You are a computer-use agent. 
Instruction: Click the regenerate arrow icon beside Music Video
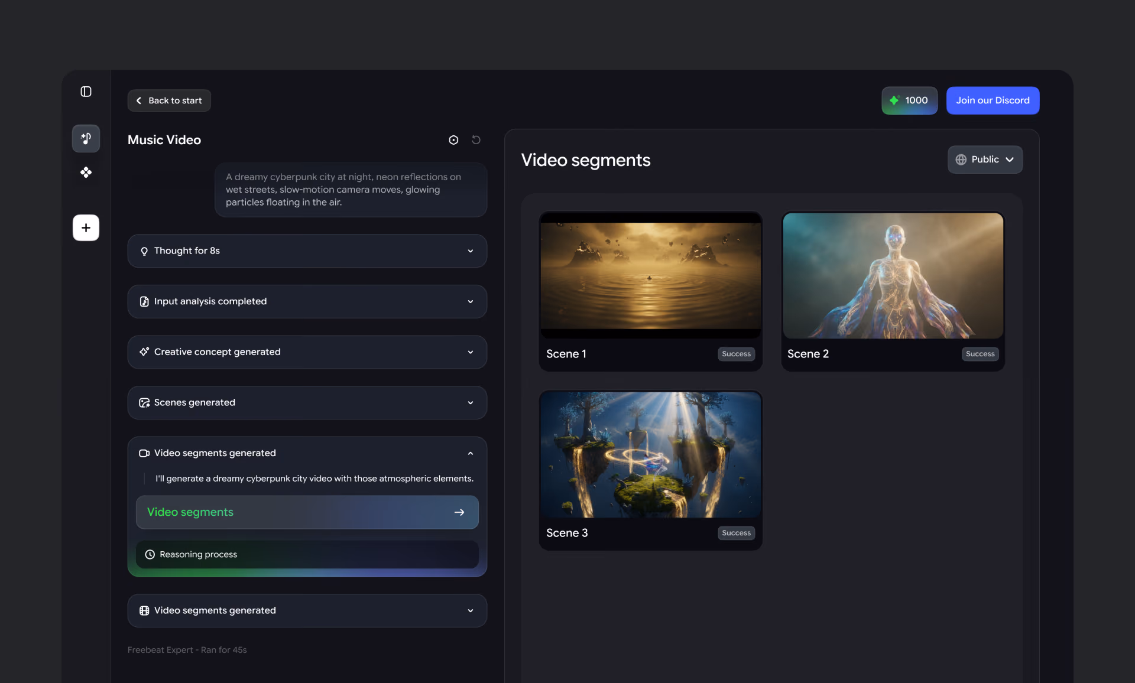click(x=476, y=140)
